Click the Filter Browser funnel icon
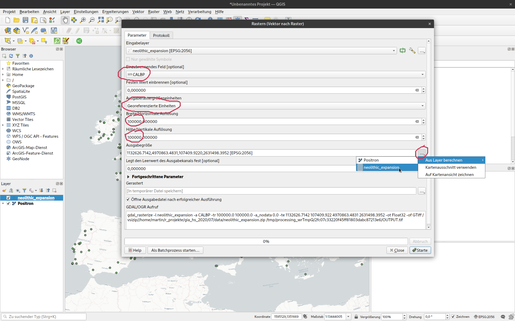The height and width of the screenshot is (321, 515). point(18,56)
